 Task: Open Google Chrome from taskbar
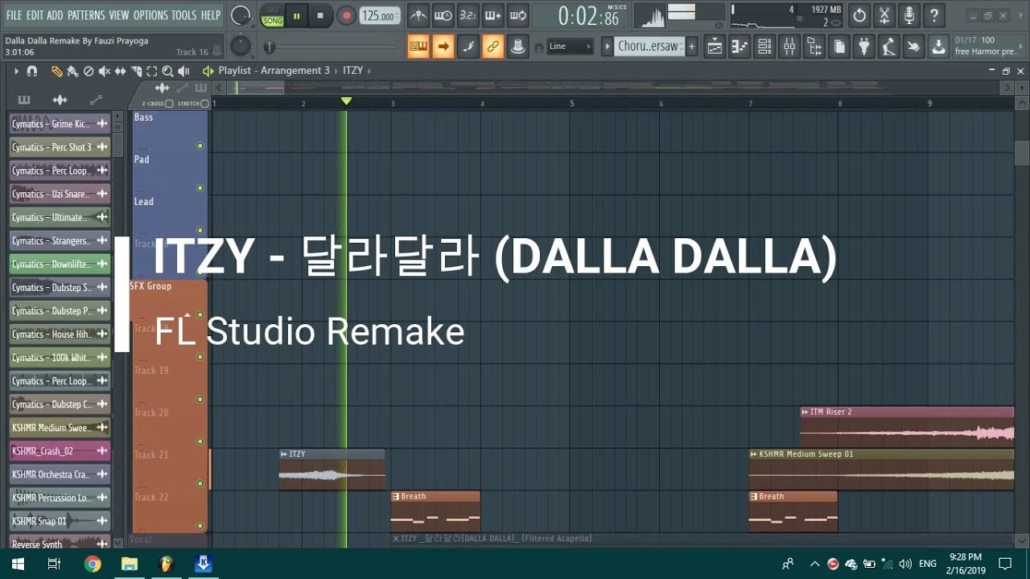(93, 564)
